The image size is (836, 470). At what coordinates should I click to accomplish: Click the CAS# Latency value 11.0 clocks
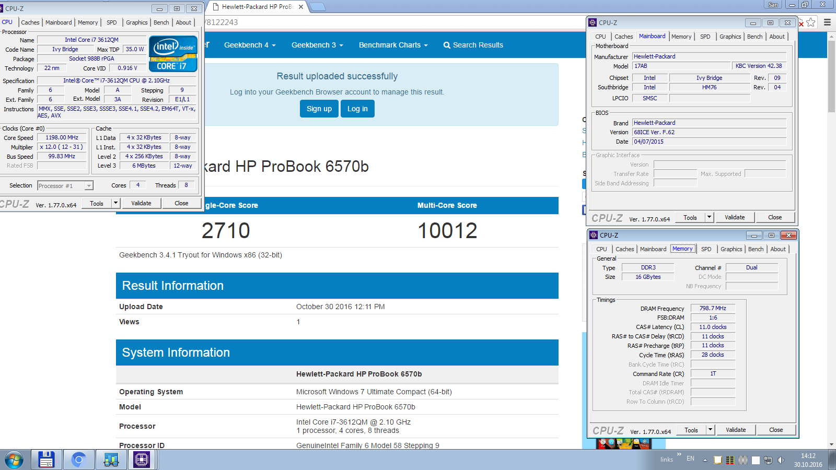(x=713, y=327)
